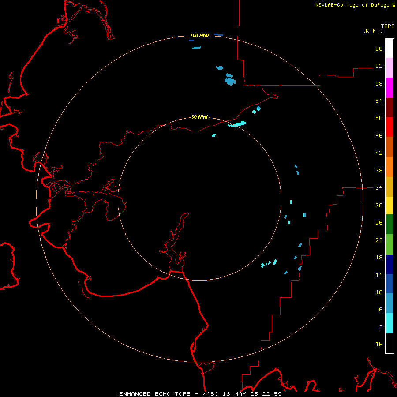Pick the magenta band on the color scale
Screen dimensions: 397x397
click(390, 88)
